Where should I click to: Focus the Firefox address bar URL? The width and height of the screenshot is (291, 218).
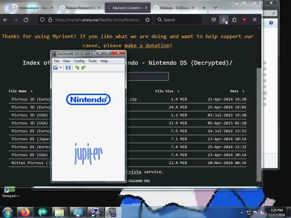98,20
